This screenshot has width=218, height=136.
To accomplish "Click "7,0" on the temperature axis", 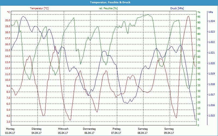I will (8, 98).
